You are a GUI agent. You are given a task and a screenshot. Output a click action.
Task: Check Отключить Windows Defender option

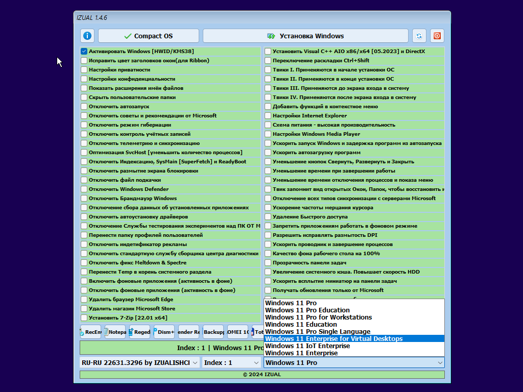point(84,189)
